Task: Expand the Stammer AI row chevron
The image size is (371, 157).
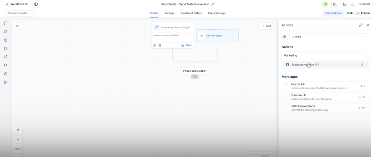Action: [x=367, y=97]
